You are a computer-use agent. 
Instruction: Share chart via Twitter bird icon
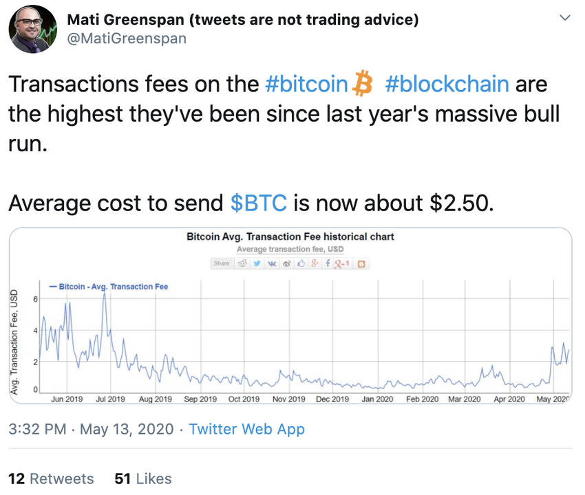tap(257, 263)
